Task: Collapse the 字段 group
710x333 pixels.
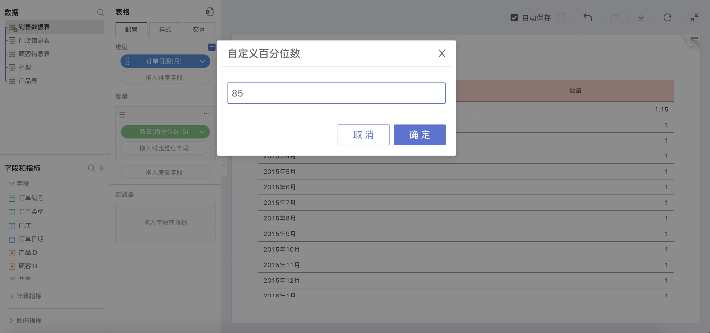Action: [11, 184]
